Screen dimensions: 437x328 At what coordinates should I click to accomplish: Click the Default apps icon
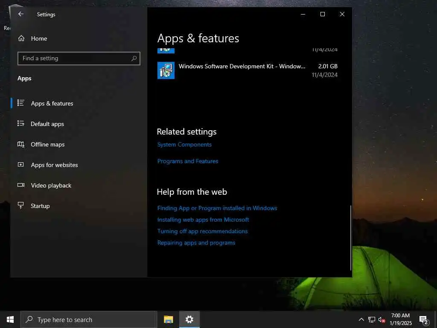[21, 123]
